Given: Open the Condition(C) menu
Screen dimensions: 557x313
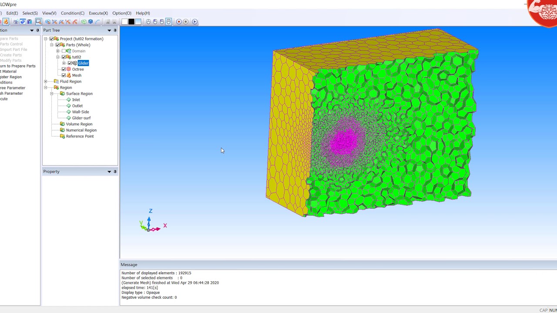Looking at the screenshot, I should 73,13.
